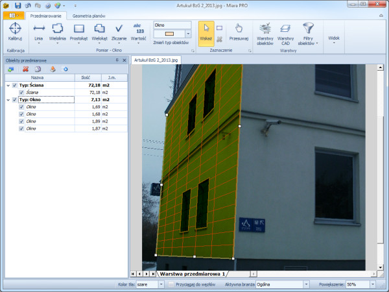
Task: Select the Prostokąt rectangle tool
Action: point(78,32)
